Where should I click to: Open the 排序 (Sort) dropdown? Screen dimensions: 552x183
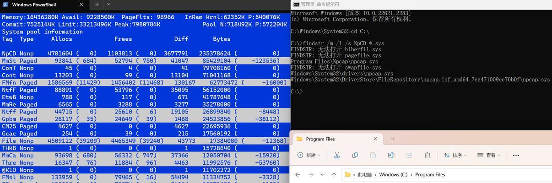pyautogui.click(x=455, y=155)
